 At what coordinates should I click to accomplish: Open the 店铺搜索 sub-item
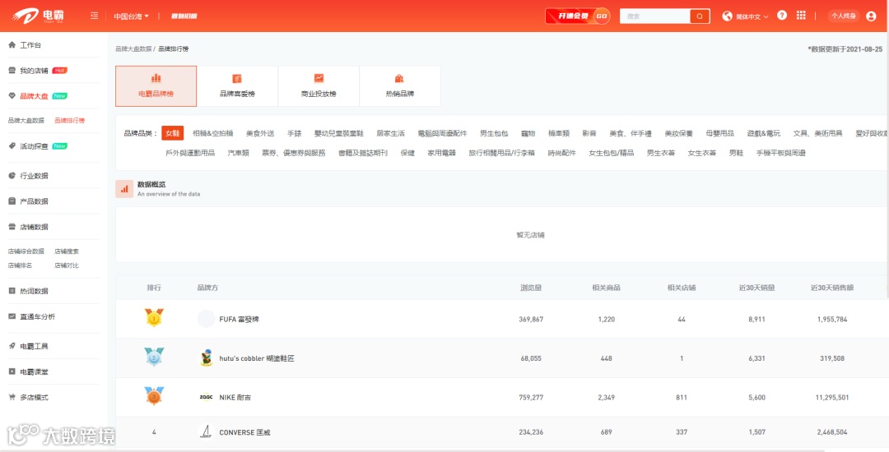click(67, 251)
